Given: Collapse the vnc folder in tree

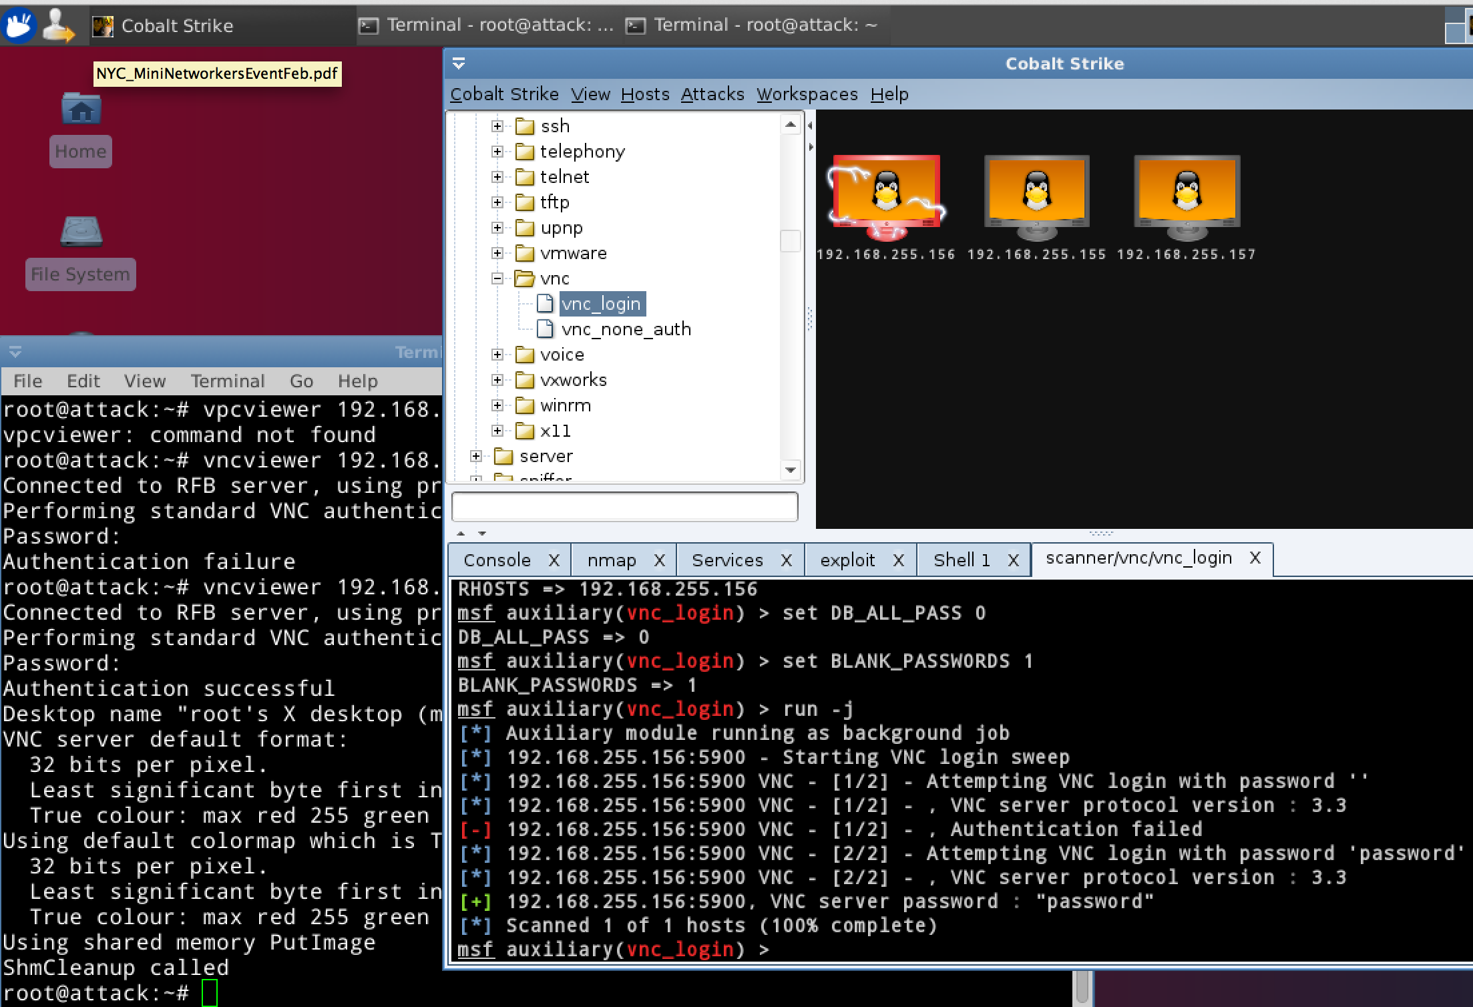Looking at the screenshot, I should pyautogui.click(x=497, y=278).
